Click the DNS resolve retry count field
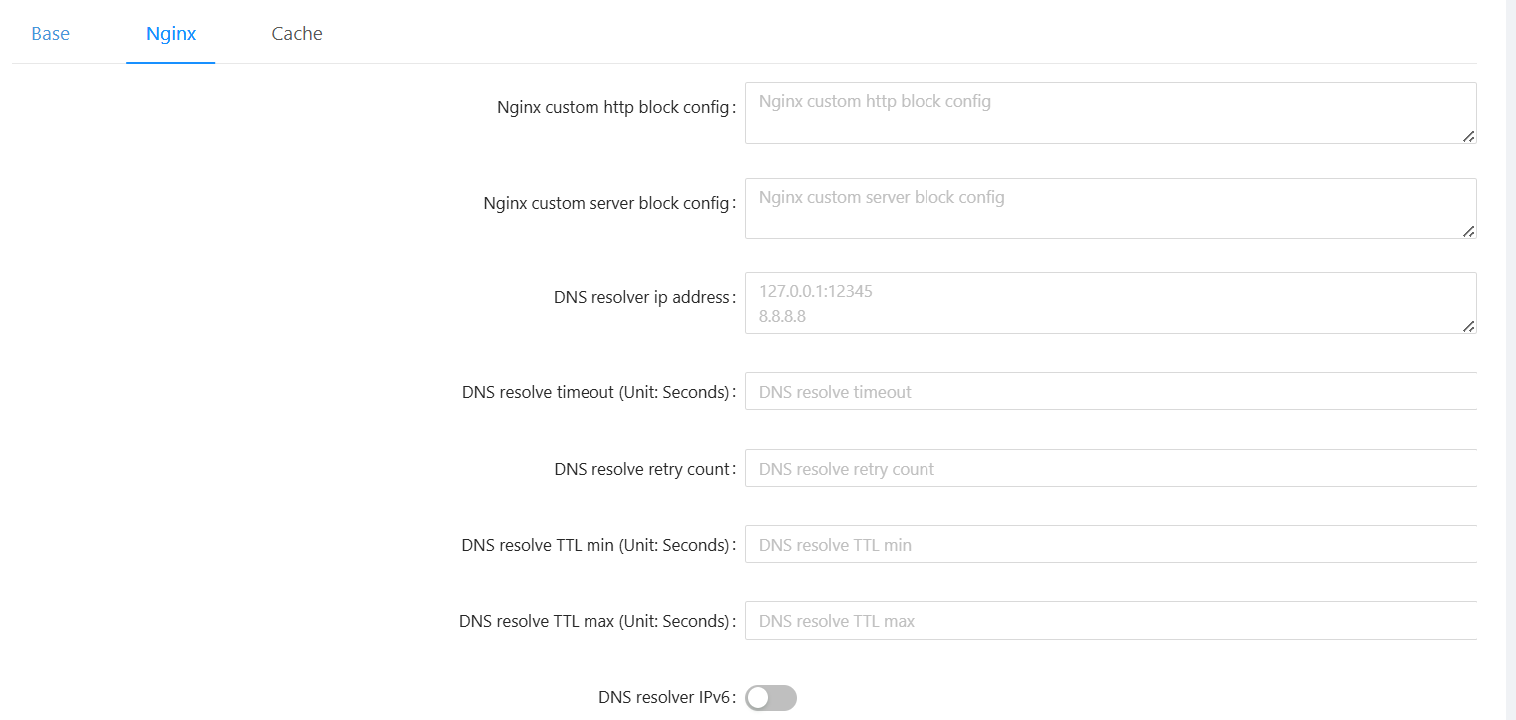Image resolution: width=1516 pixels, height=720 pixels. pos(1109,469)
